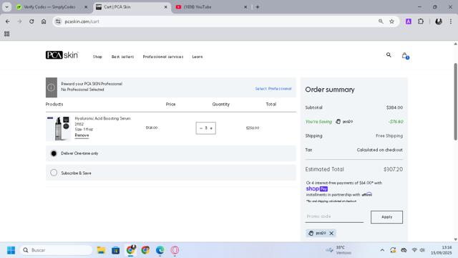Image resolution: width=458 pixels, height=258 pixels.
Task: Open a new browser tab
Action: [x=258, y=6]
